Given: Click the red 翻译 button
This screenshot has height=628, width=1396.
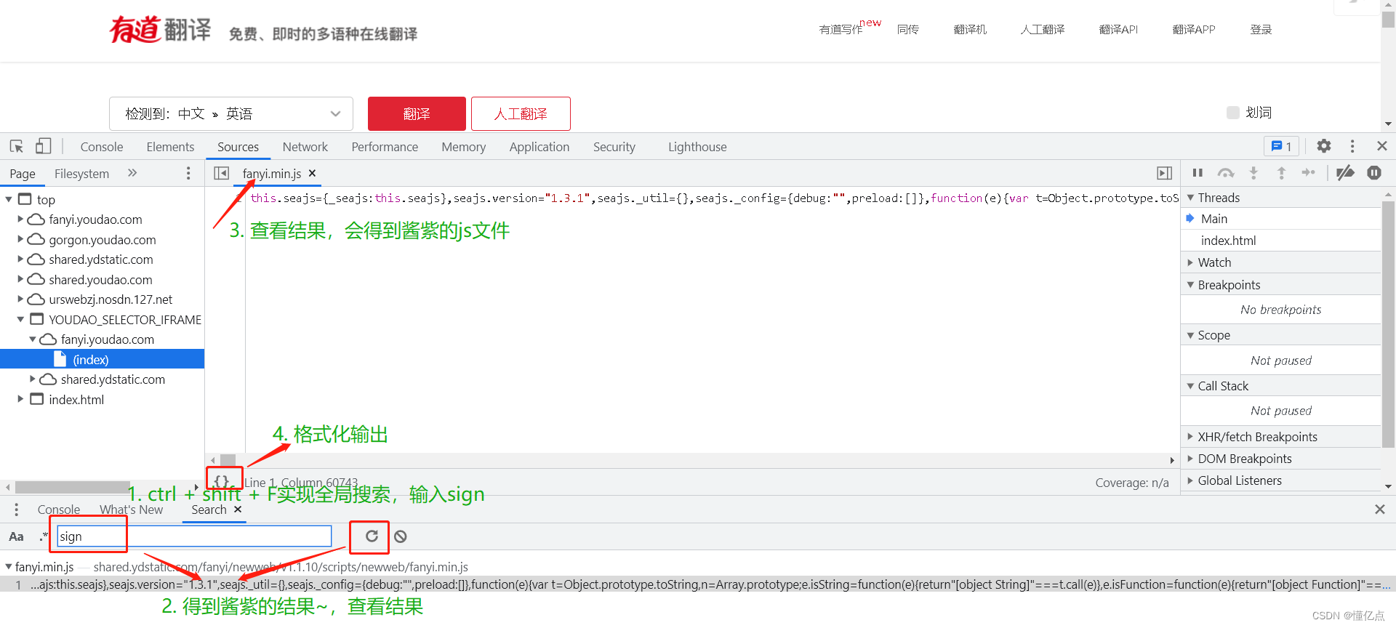Looking at the screenshot, I should coord(417,113).
